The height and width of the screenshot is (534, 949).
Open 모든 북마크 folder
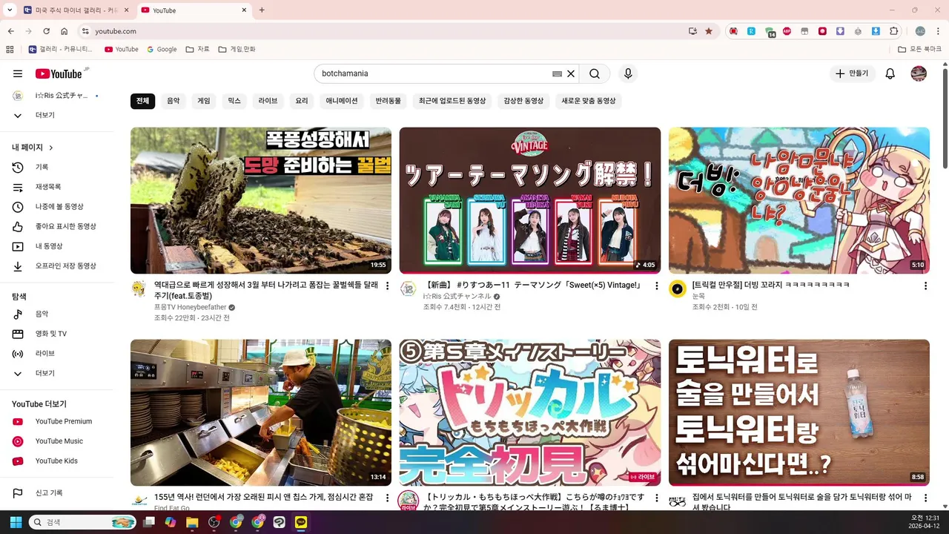pyautogui.click(x=919, y=49)
